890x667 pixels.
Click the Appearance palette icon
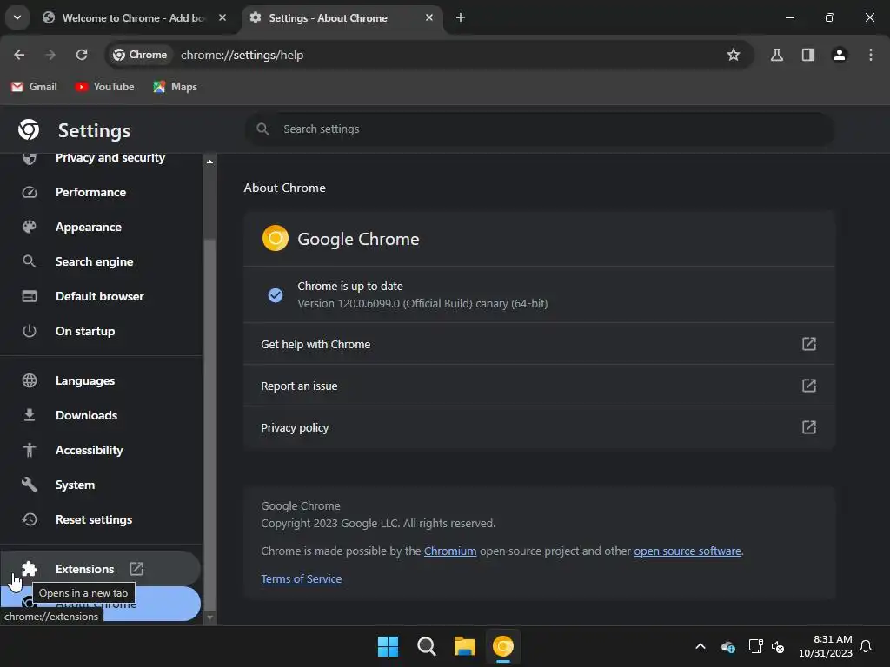[29, 227]
